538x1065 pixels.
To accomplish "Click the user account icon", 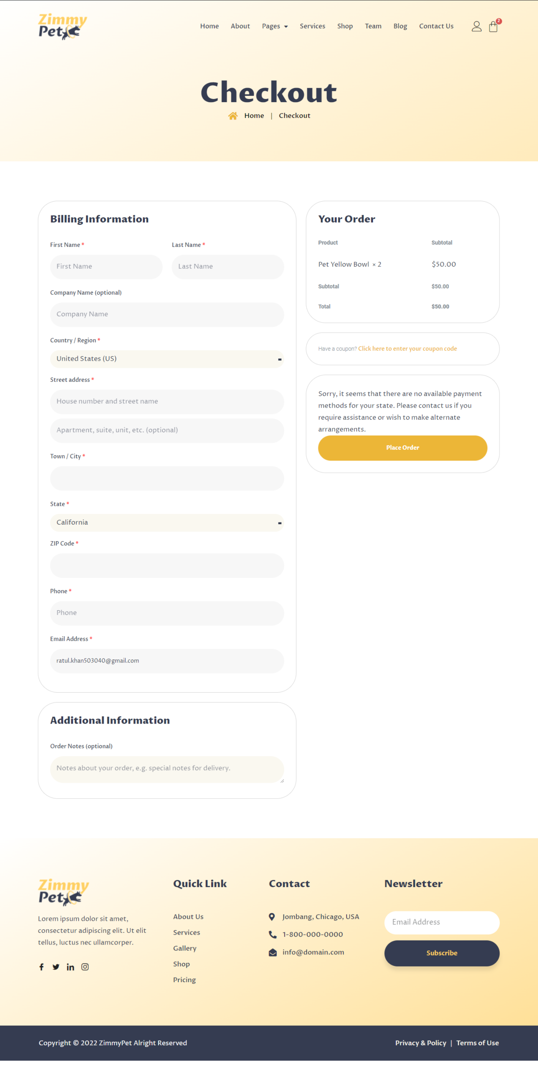I will pos(477,26).
